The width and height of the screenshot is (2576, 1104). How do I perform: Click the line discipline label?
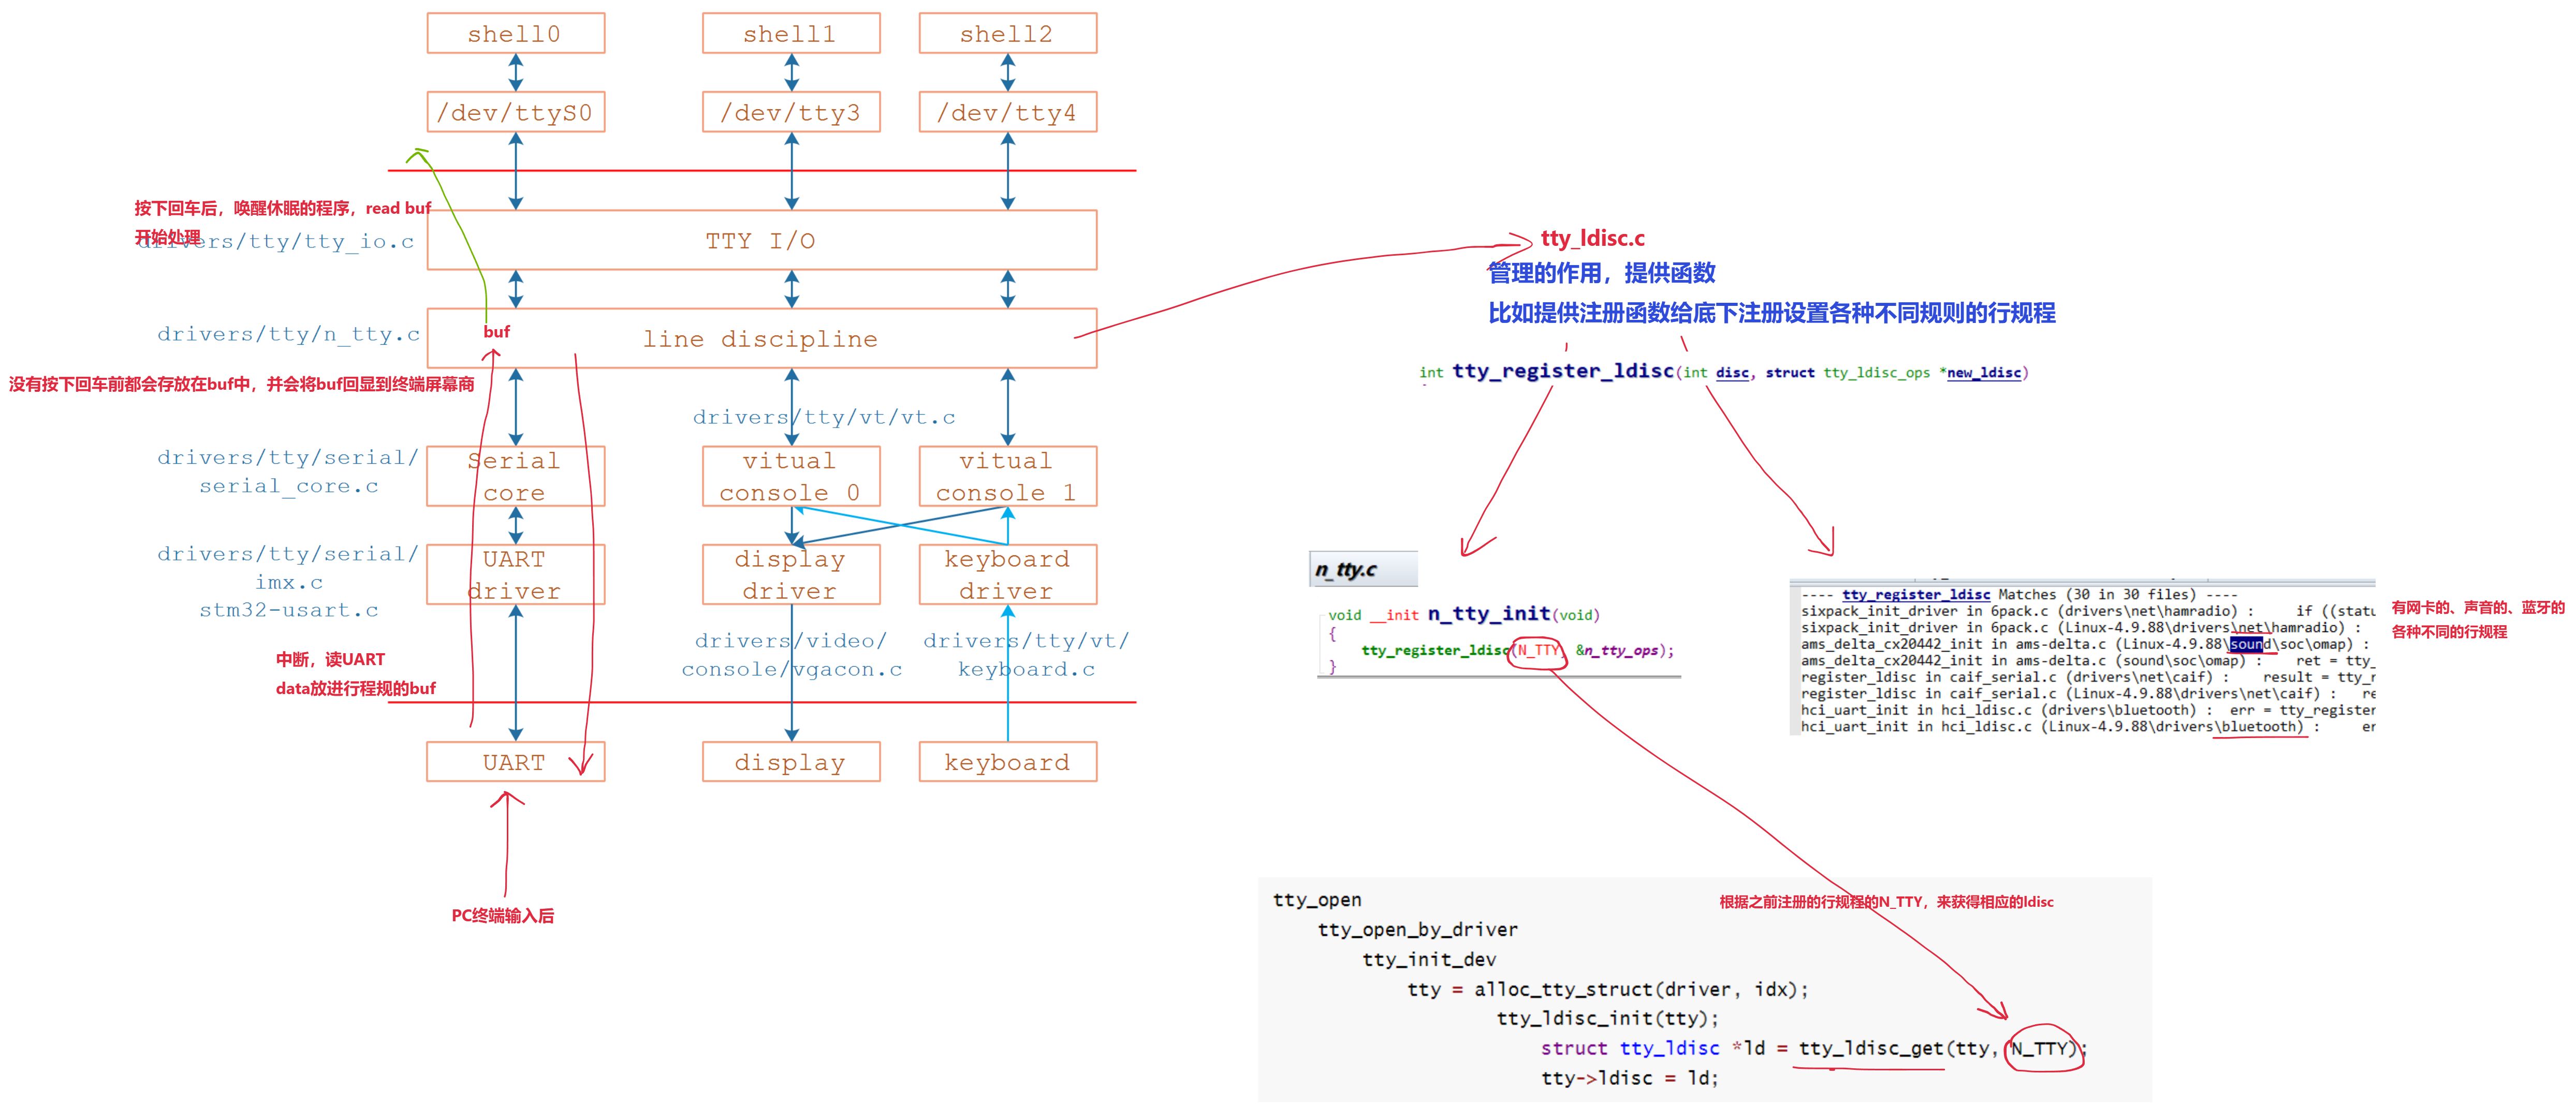coord(760,339)
